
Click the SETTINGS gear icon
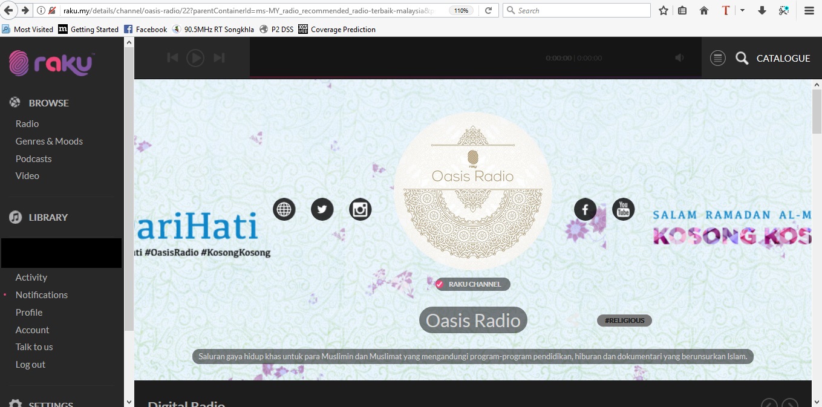[15, 403]
